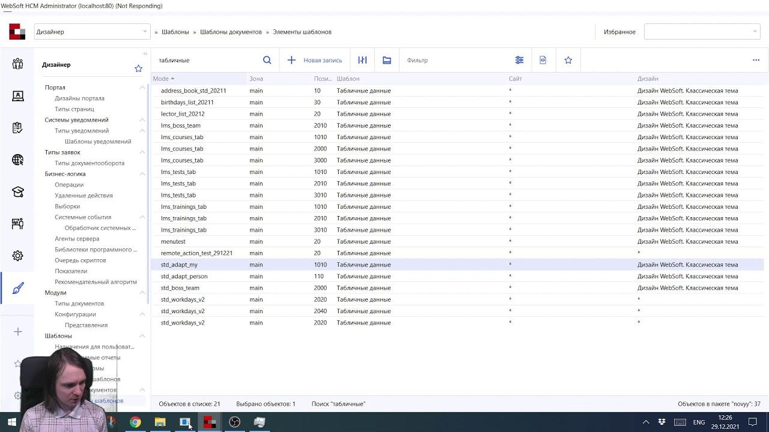The image size is (769, 432).
Task: Collapse the Портал tree group
Action: click(x=142, y=88)
